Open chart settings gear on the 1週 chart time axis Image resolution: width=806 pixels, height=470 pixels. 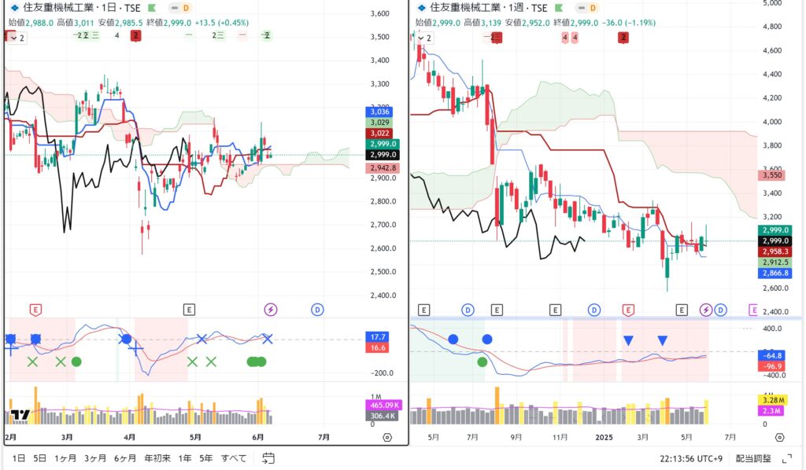pos(780,438)
